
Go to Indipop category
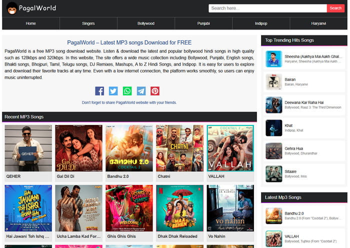coord(261,23)
